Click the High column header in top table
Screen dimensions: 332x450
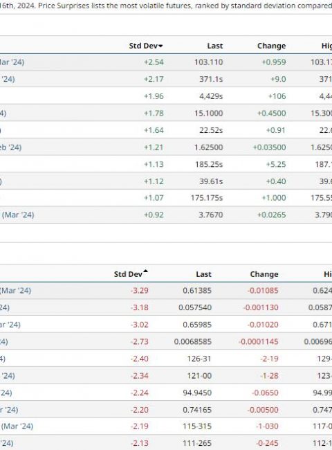[326, 46]
